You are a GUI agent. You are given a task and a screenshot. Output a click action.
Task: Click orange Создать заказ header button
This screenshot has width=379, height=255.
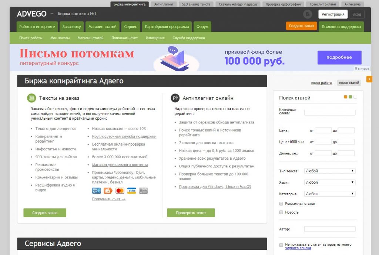tap(301, 26)
